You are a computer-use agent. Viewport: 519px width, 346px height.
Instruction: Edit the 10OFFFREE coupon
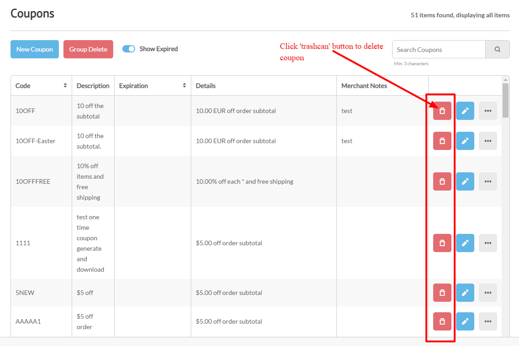click(x=465, y=181)
